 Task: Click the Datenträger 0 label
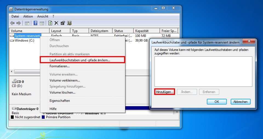(27, 109)
